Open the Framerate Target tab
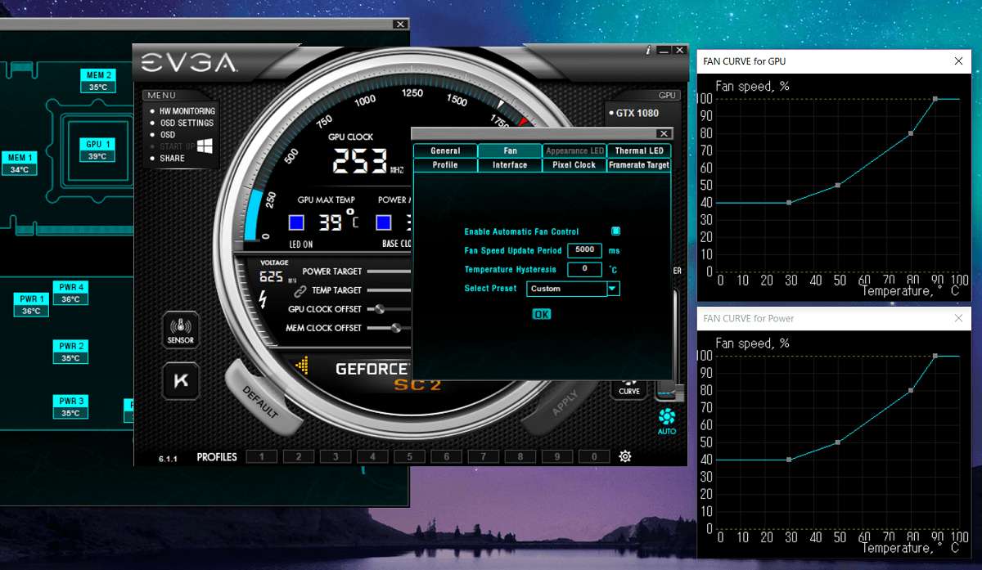Image resolution: width=982 pixels, height=570 pixels. [x=639, y=164]
